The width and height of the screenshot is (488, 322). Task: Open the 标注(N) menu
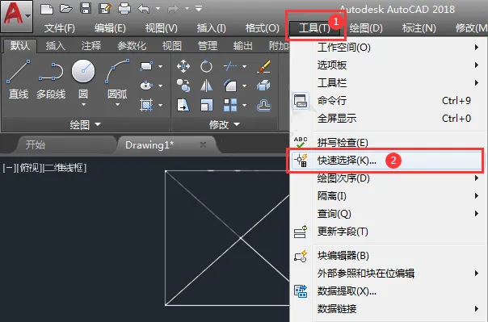point(419,28)
